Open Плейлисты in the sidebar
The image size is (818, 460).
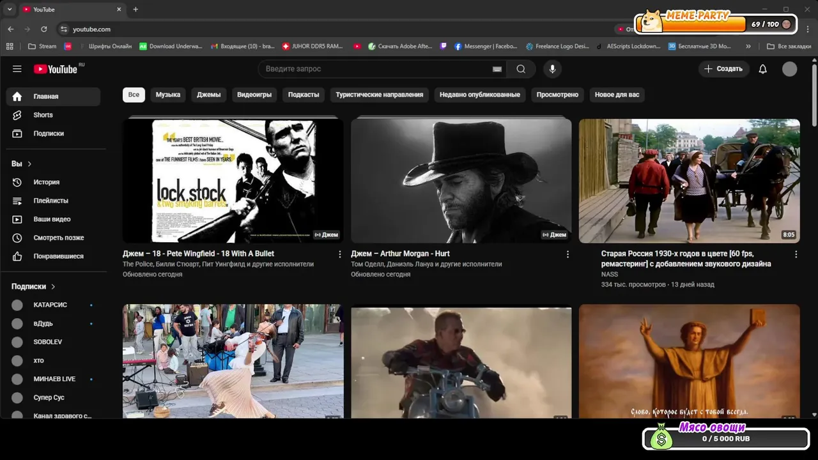click(53, 201)
